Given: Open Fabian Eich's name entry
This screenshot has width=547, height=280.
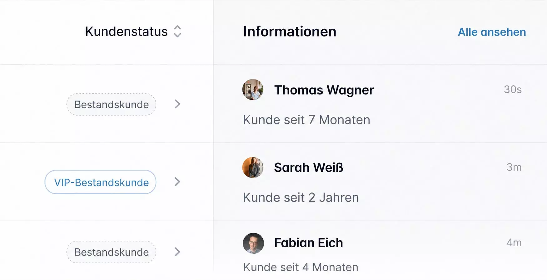Looking at the screenshot, I should point(309,243).
